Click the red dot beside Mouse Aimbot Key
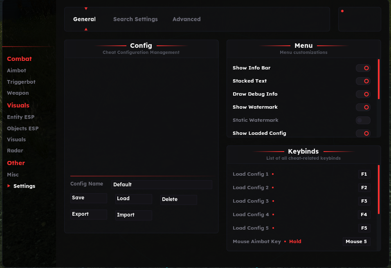Screen dimensions: 391x268 point(285,242)
